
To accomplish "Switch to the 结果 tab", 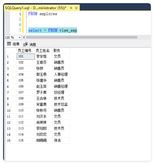I will (x=13, y=44).
